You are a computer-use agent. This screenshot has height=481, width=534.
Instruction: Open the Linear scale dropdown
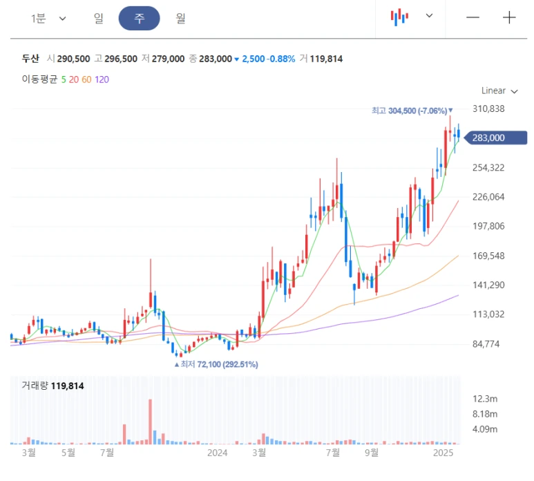499,91
